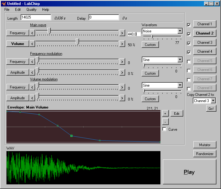Viewport: 221px width, 189px height.
Task: Uncheck the Channel 1 checkbox
Action: [x=189, y=25]
